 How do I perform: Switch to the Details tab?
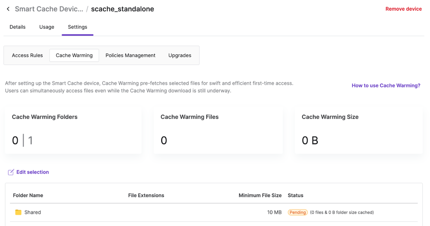tap(18, 27)
